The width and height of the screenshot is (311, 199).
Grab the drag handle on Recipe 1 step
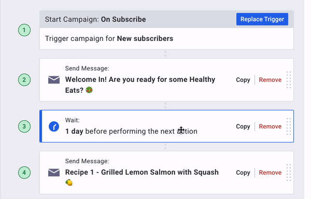[289, 173]
